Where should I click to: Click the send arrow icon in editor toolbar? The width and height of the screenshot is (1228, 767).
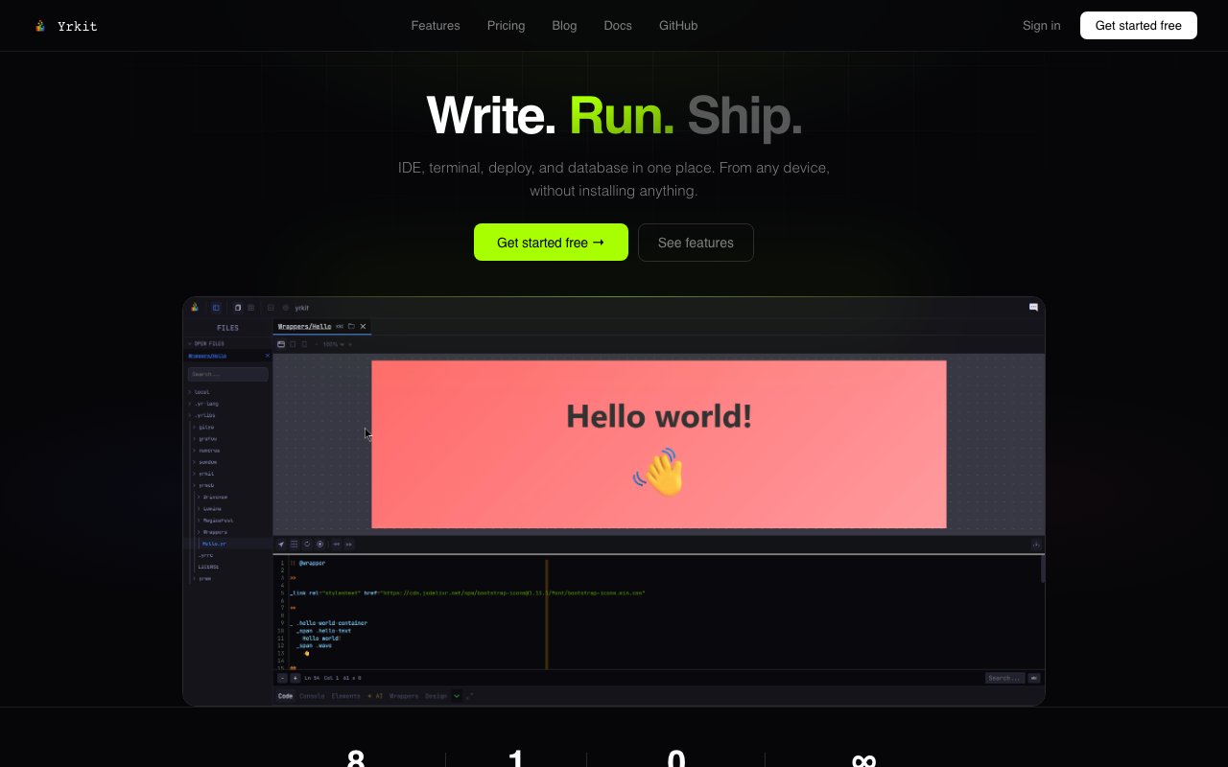point(281,545)
